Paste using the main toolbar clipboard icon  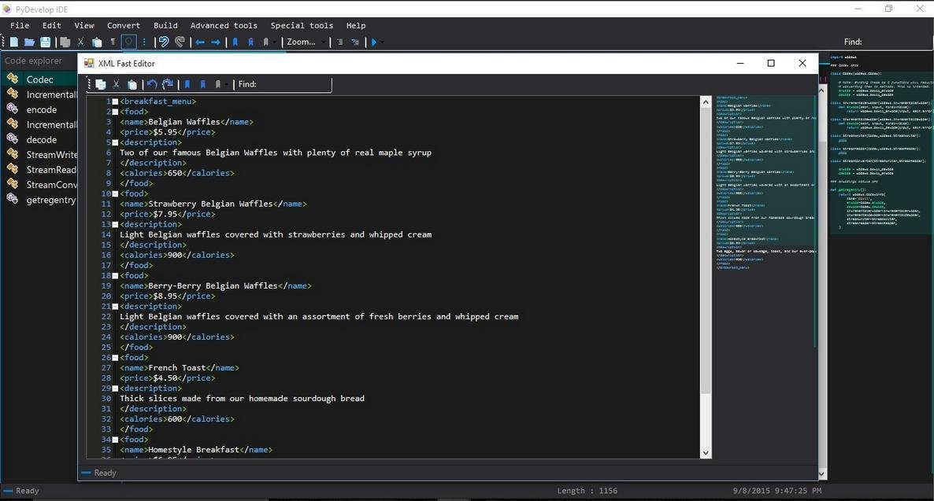tap(97, 42)
